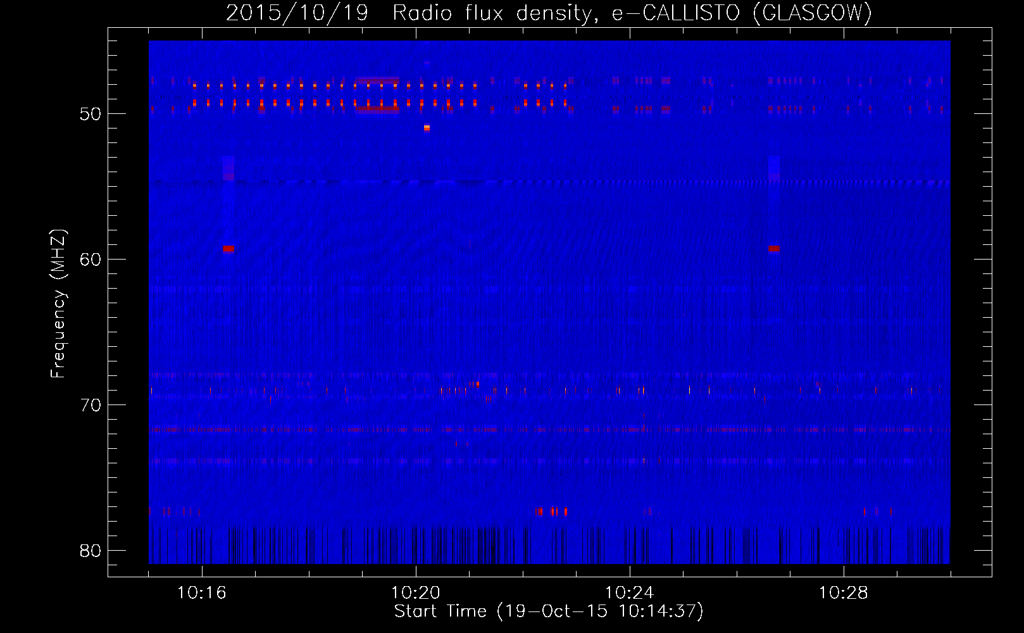The image size is (1024, 633).
Task: Click the Start Time axis label
Action: click(549, 611)
